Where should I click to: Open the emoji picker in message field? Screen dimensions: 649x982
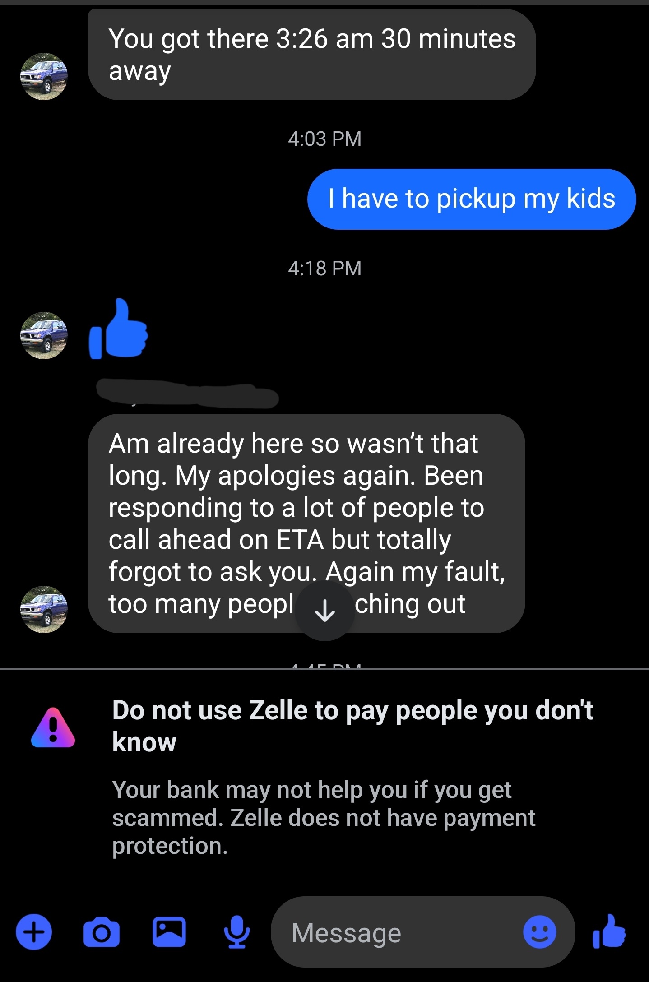click(539, 932)
